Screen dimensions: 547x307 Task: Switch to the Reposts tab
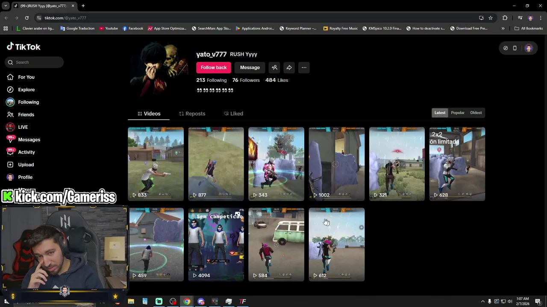click(x=192, y=114)
